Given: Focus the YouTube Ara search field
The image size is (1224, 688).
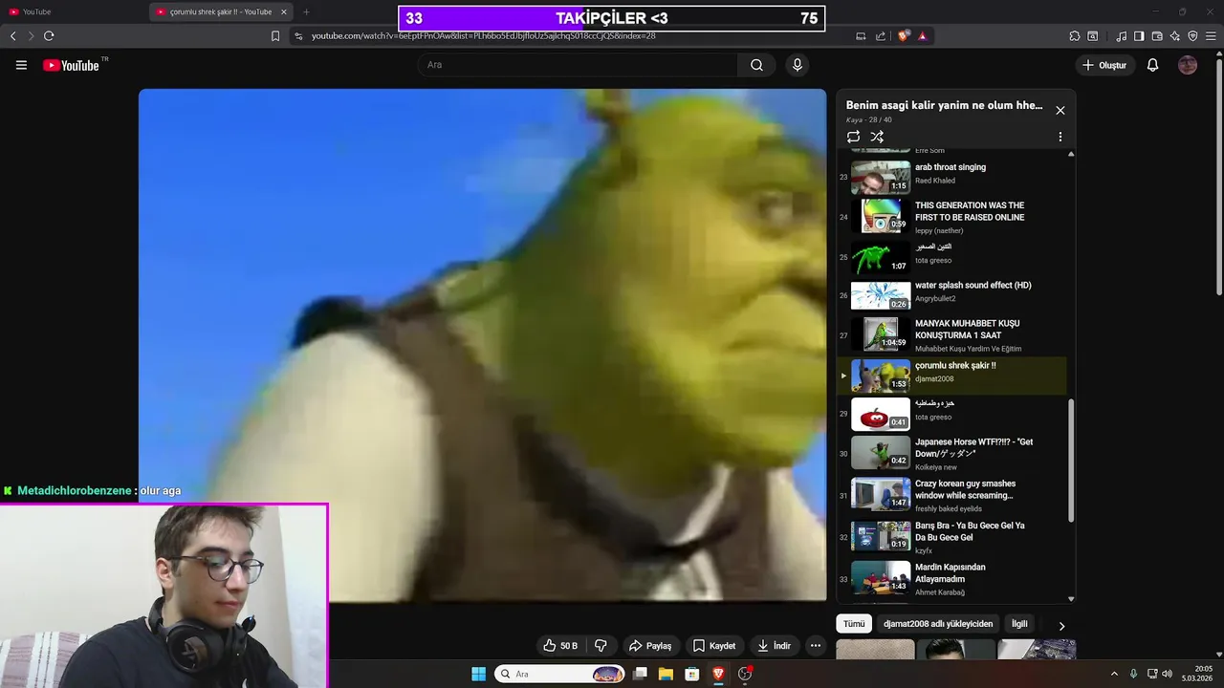Looking at the screenshot, I should click(x=577, y=65).
